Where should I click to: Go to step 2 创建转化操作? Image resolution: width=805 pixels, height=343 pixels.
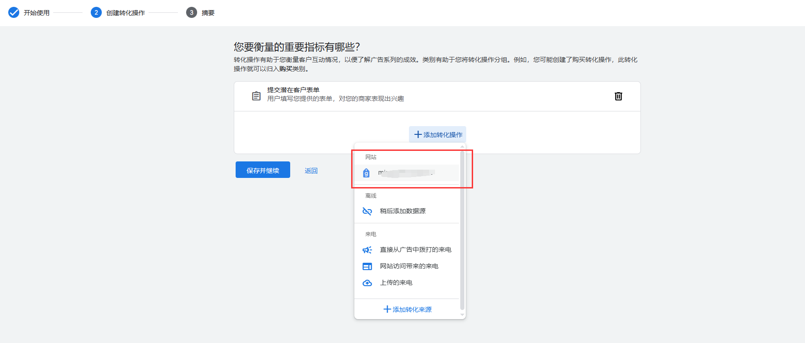[118, 12]
